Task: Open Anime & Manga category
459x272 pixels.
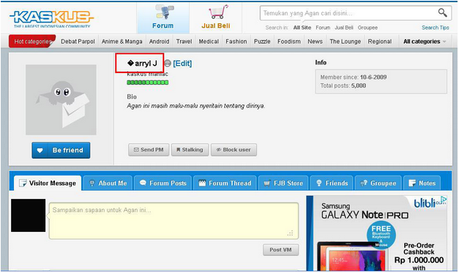Action: pos(122,42)
